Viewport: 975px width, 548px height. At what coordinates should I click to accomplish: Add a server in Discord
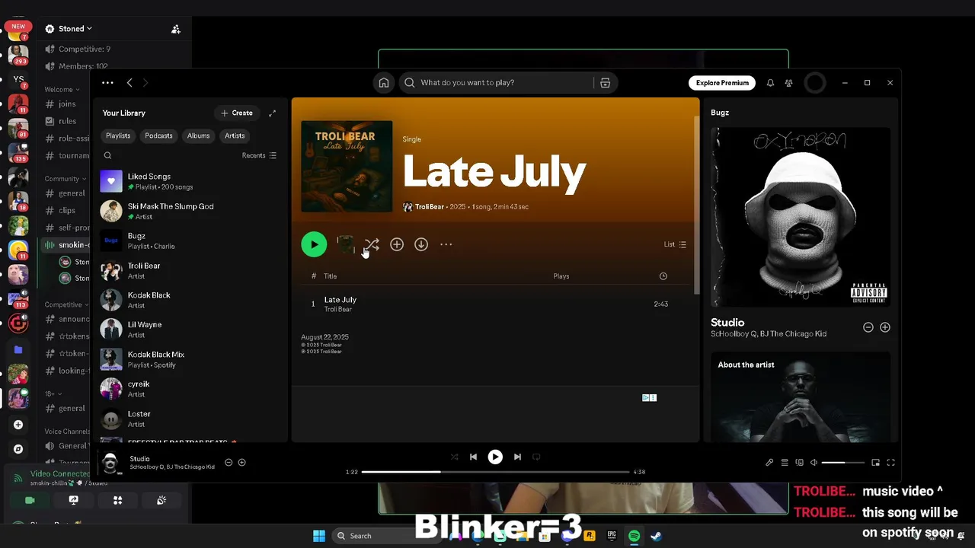pyautogui.click(x=18, y=425)
